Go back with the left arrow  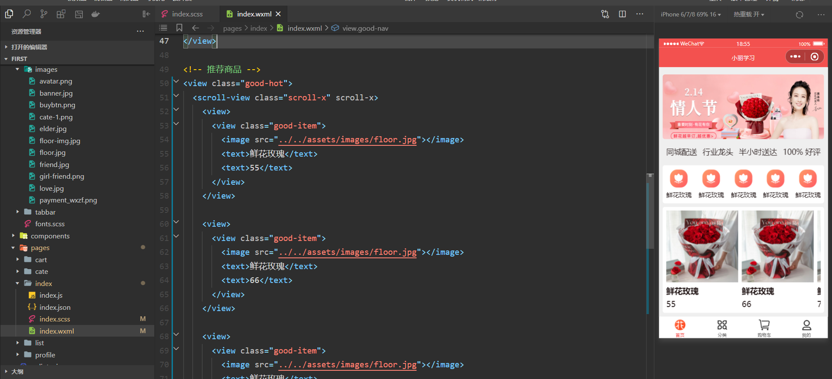point(195,28)
